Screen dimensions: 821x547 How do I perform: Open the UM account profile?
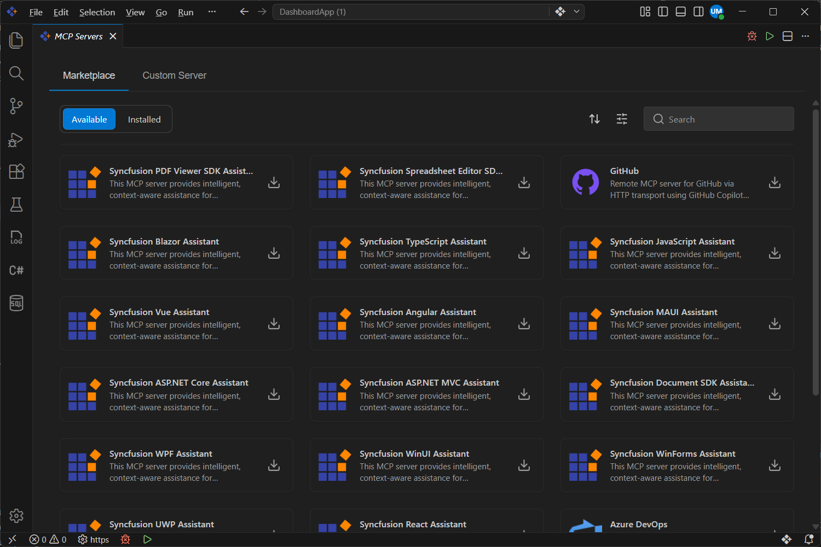(716, 11)
